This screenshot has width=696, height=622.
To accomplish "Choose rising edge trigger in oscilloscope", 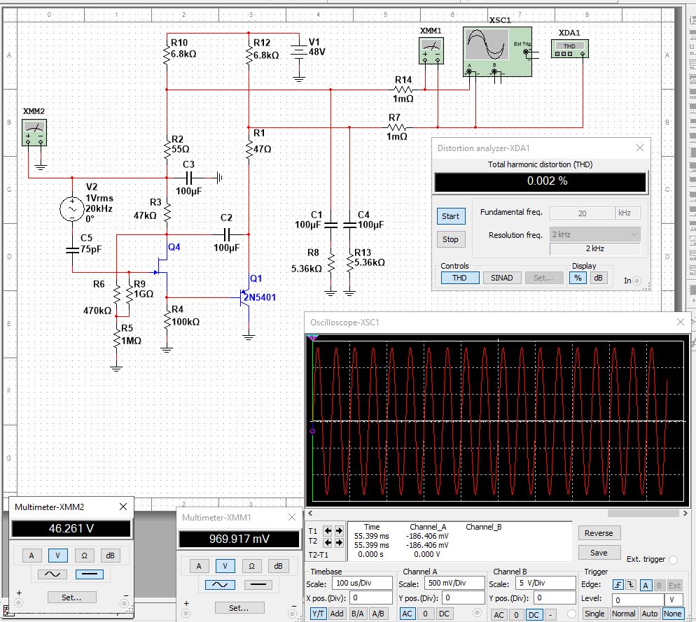I will [x=618, y=585].
